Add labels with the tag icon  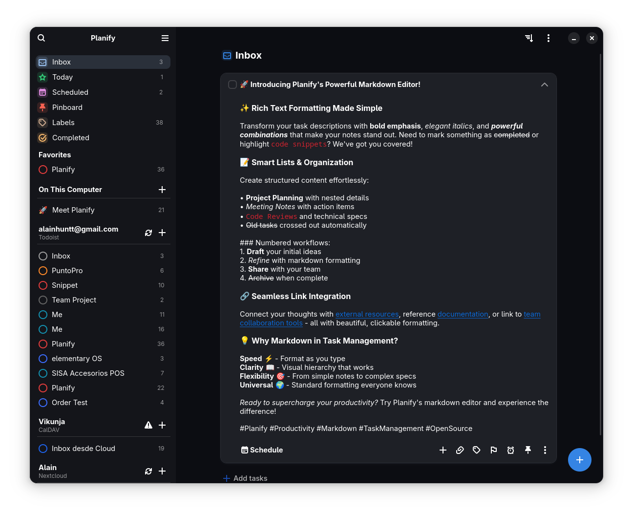(x=477, y=450)
